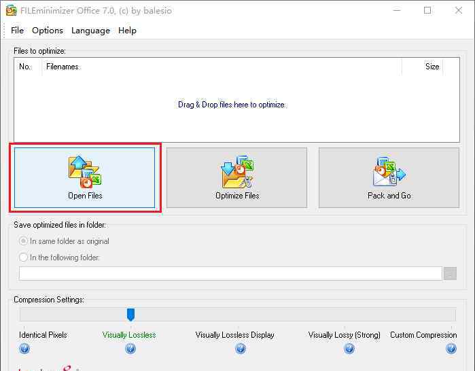Click the 'Visually Lossy (Strong)' preset label

click(x=344, y=335)
